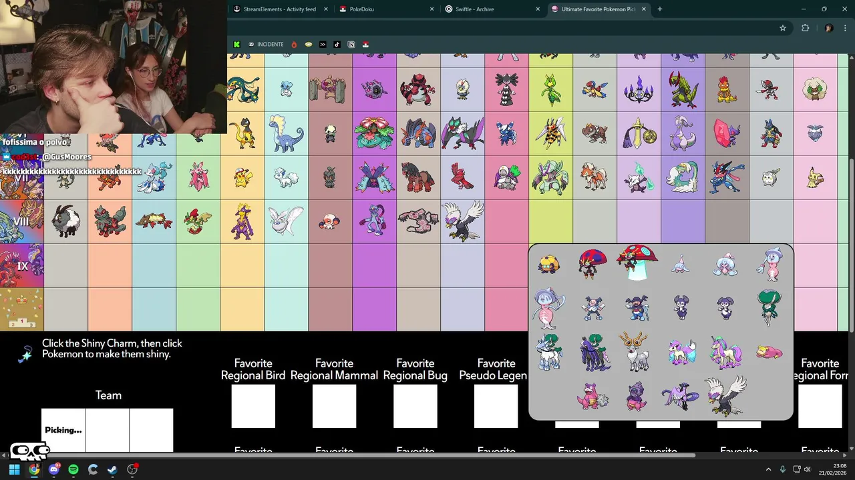Image resolution: width=855 pixels, height=480 pixels.
Task: Click Toxtricity in the generation VIII row
Action: pyautogui.click(x=242, y=221)
